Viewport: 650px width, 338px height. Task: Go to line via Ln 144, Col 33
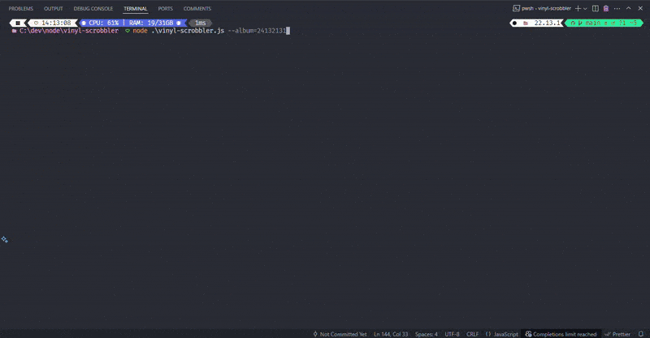point(391,334)
